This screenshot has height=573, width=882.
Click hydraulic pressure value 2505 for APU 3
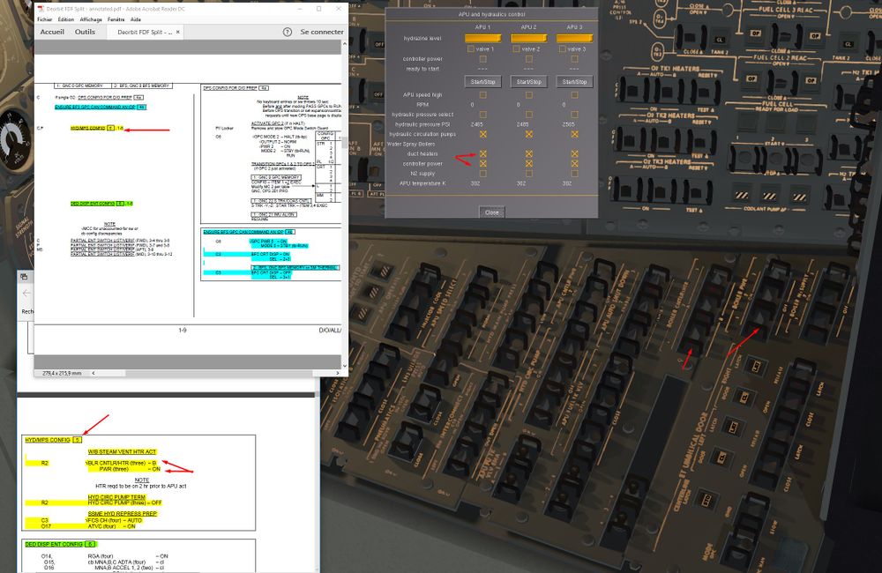(568, 124)
